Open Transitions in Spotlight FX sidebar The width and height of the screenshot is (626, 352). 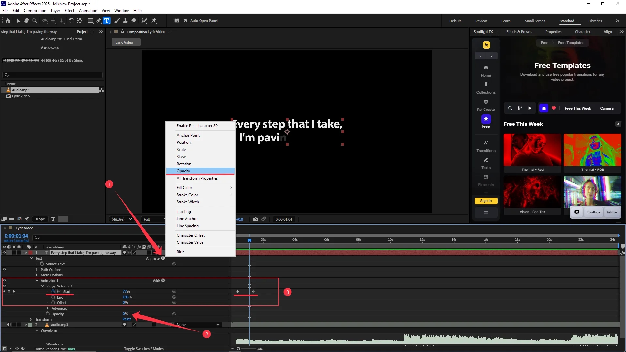pos(486,146)
